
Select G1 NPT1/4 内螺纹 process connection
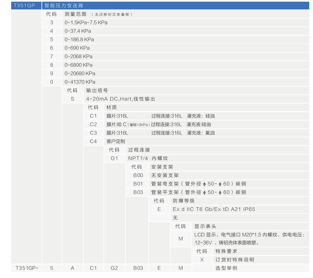click(114, 158)
